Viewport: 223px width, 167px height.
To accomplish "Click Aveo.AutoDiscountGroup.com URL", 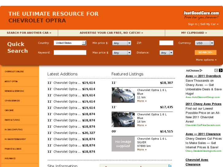I will point(202,97).
